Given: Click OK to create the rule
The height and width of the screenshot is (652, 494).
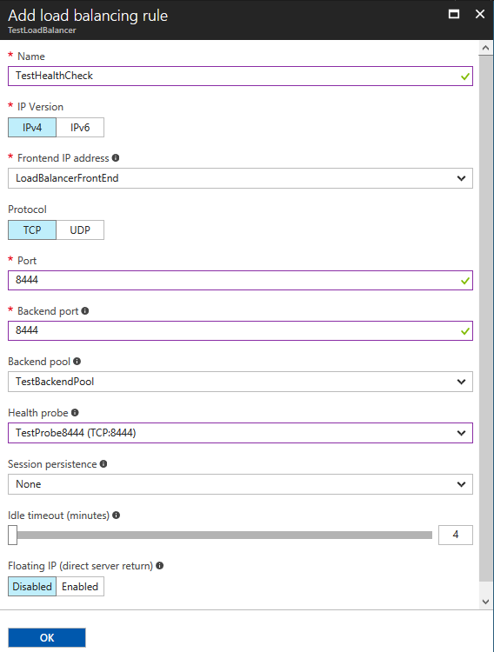Looking at the screenshot, I should 47,637.
